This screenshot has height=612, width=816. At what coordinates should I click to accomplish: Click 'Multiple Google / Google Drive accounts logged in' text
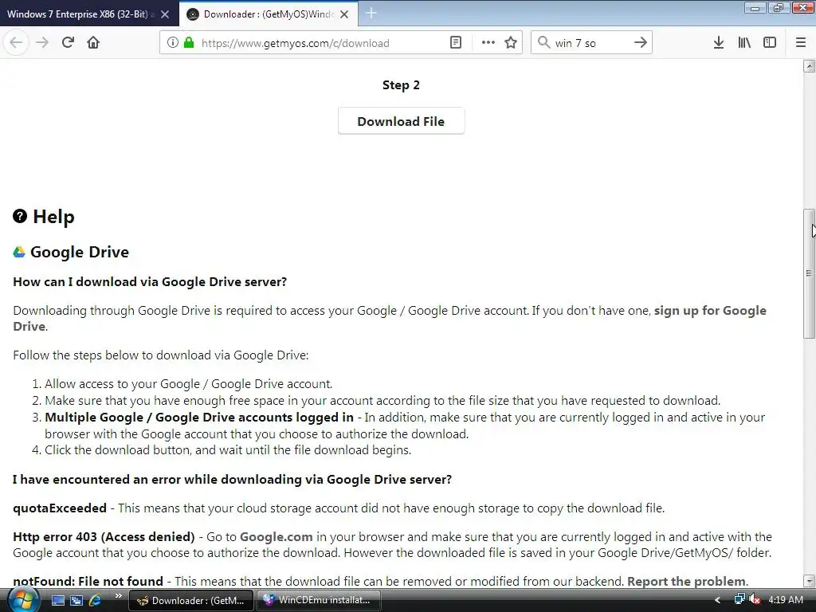point(199,418)
